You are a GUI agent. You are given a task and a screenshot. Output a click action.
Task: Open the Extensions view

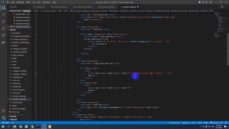coord(3,35)
